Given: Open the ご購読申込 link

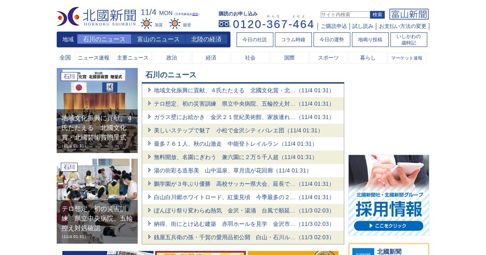Looking at the screenshot, I should point(334,26).
